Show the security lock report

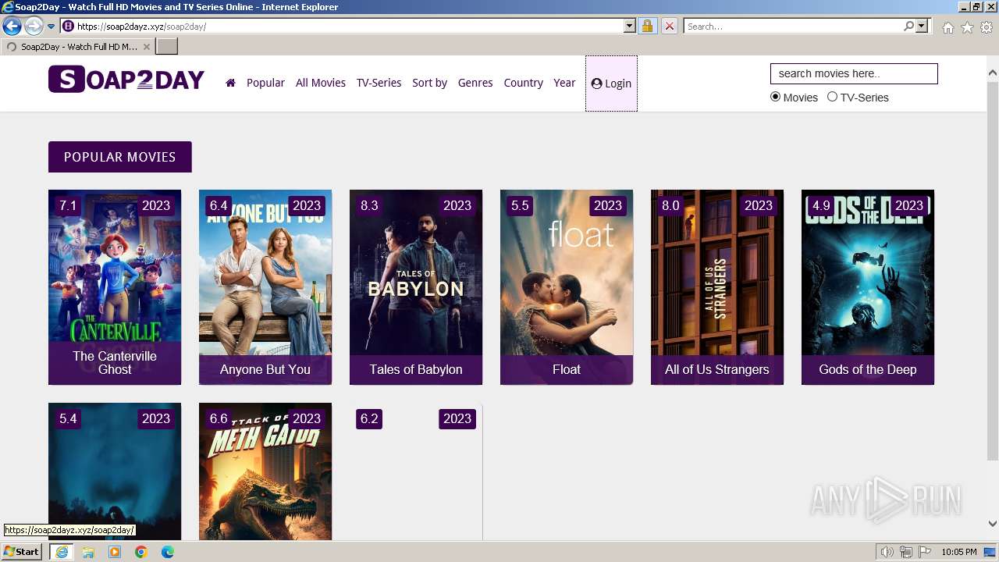click(647, 27)
